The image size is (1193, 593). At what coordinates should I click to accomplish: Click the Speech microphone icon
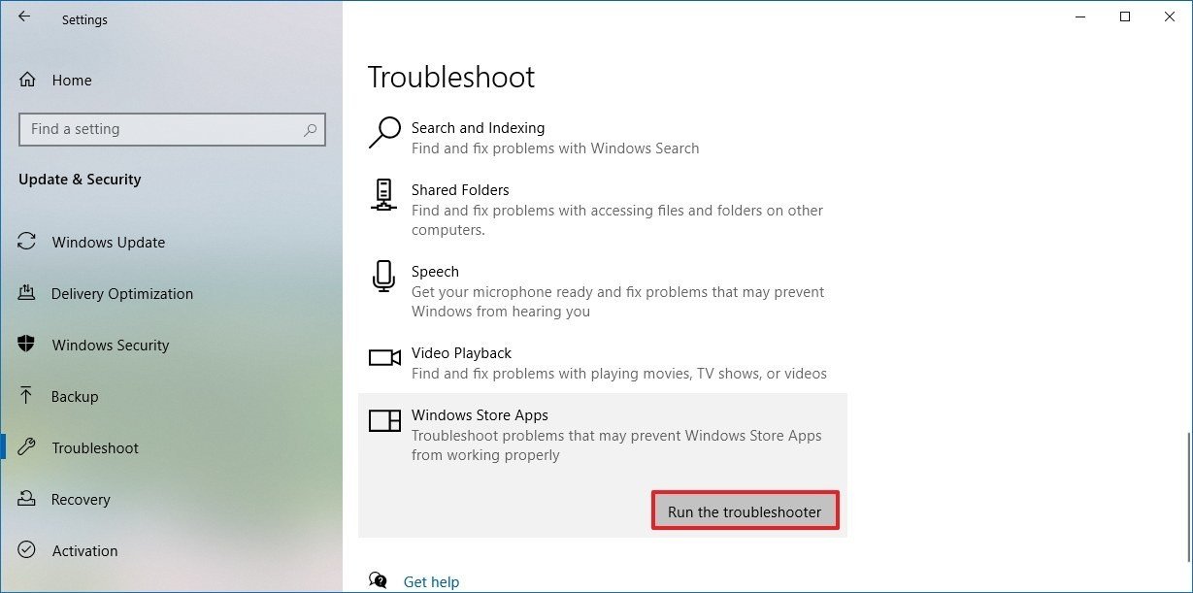[384, 276]
